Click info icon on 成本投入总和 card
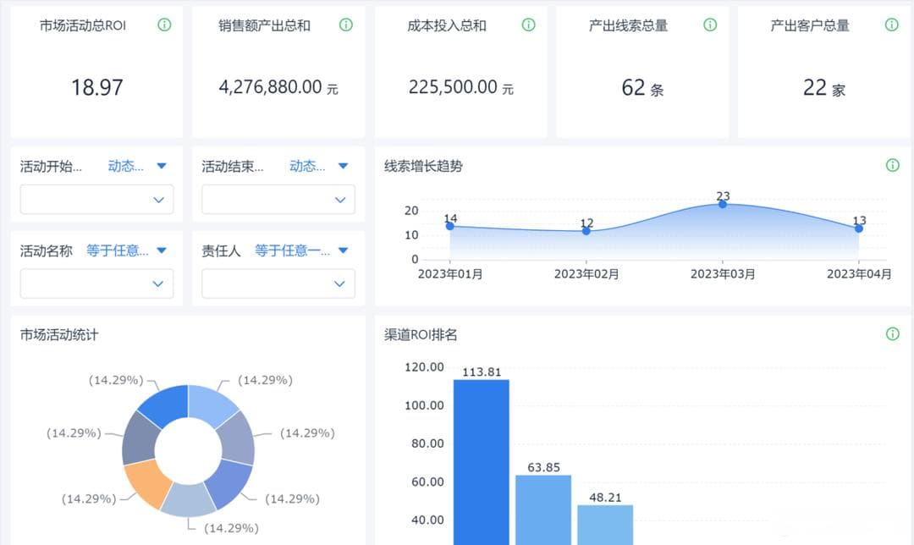The image size is (914, 545). pyautogui.click(x=528, y=25)
